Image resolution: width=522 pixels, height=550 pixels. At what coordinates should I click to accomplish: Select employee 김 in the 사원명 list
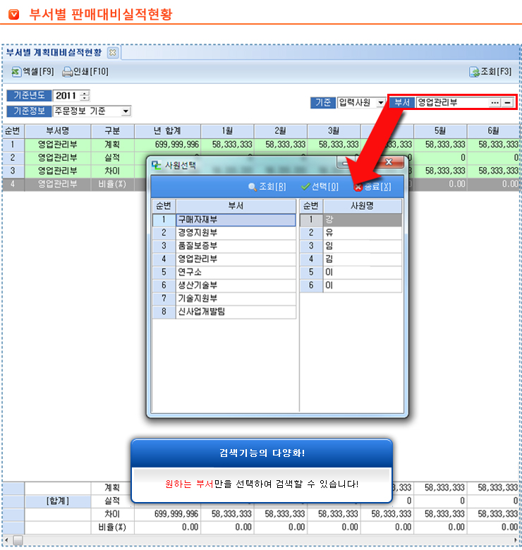pyautogui.click(x=363, y=259)
